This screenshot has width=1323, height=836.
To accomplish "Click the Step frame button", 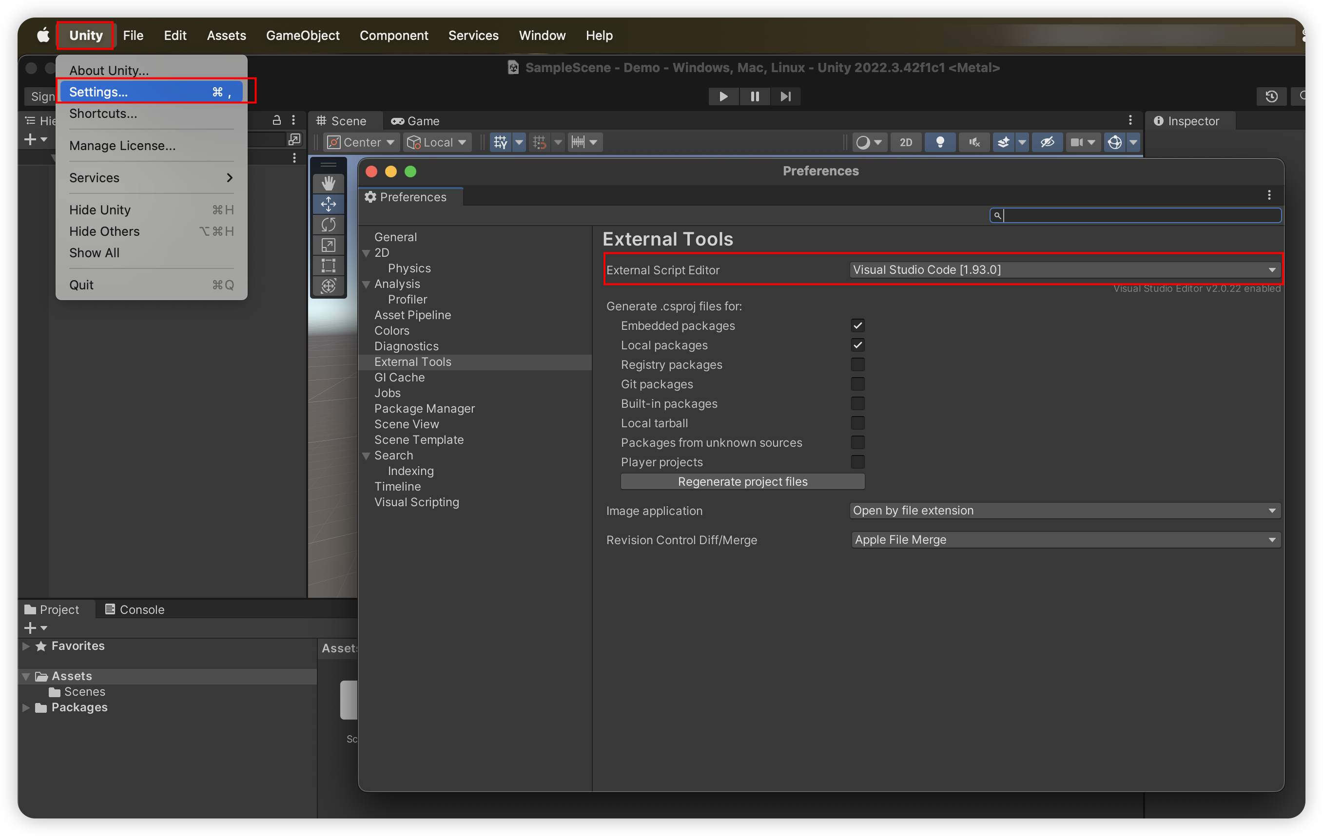I will click(786, 96).
